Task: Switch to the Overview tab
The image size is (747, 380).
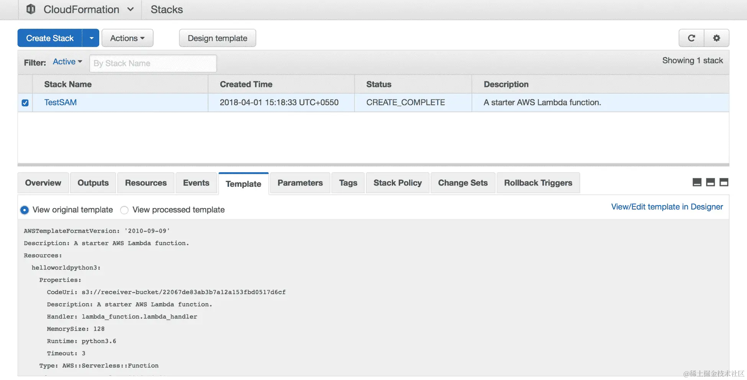Action: click(x=43, y=183)
